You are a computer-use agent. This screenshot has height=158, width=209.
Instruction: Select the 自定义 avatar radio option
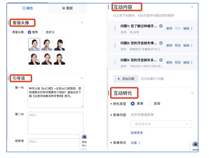tap(43, 32)
